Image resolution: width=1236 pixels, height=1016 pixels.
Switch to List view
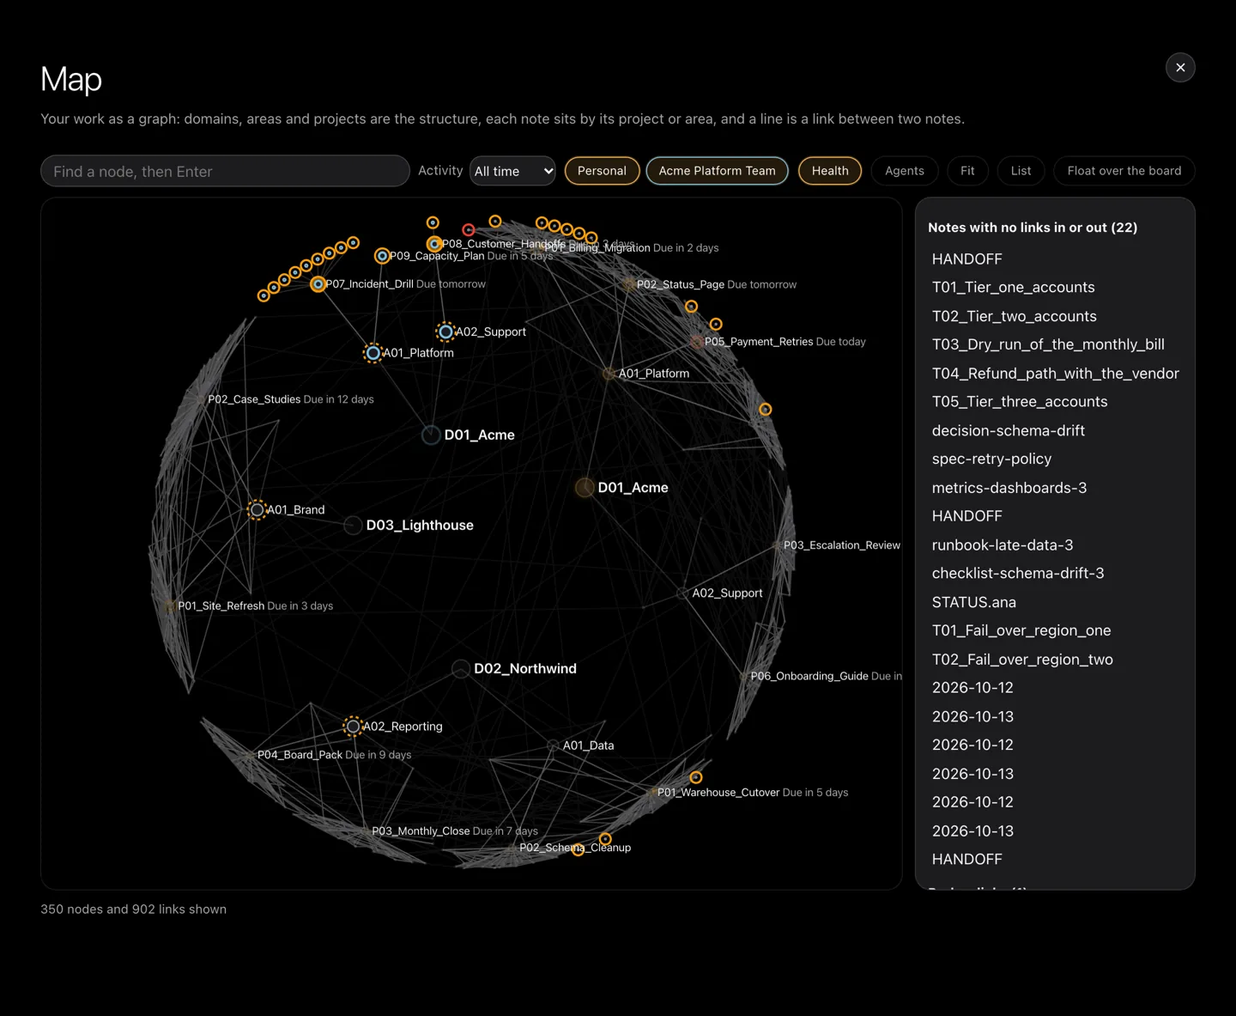click(x=1021, y=171)
